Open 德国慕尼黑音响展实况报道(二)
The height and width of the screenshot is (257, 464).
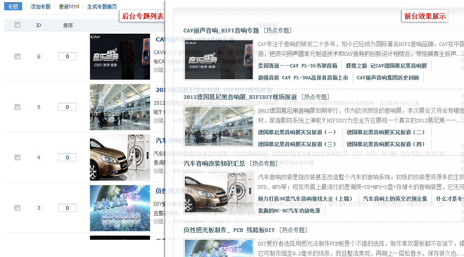pyautogui.click(x=386, y=132)
